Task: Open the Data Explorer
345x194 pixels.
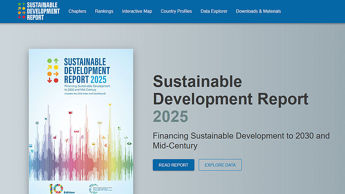Action: pos(214,11)
